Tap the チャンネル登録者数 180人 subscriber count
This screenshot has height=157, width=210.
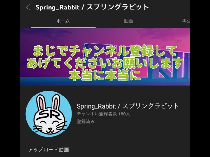(x=103, y=114)
